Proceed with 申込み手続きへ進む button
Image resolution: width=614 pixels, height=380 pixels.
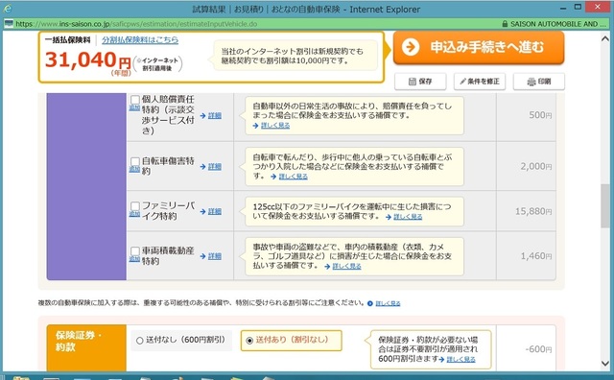[x=479, y=47]
